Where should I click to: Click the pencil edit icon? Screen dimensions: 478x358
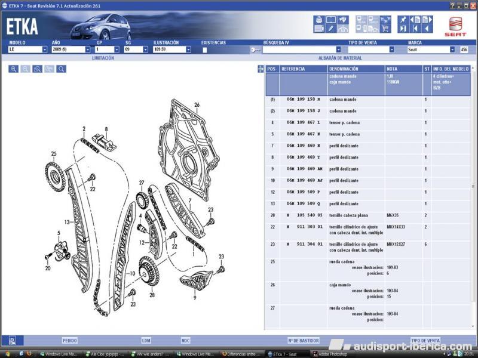pos(331,29)
